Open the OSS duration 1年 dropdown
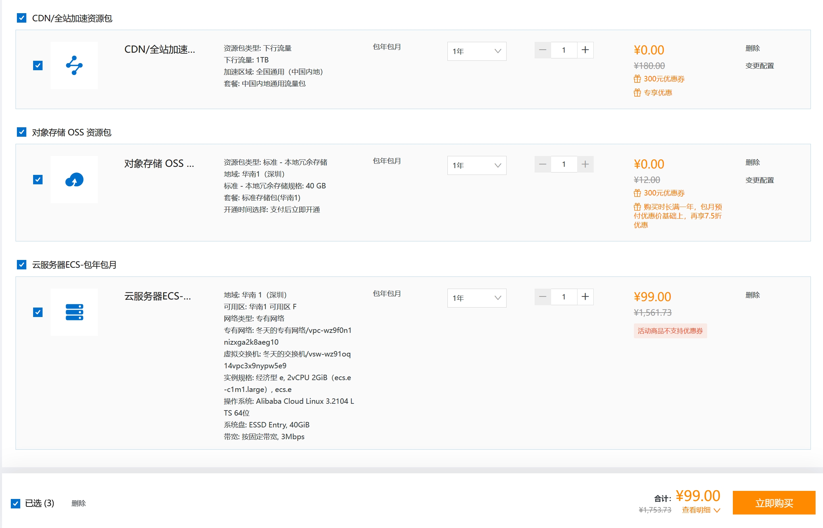 pyautogui.click(x=477, y=165)
